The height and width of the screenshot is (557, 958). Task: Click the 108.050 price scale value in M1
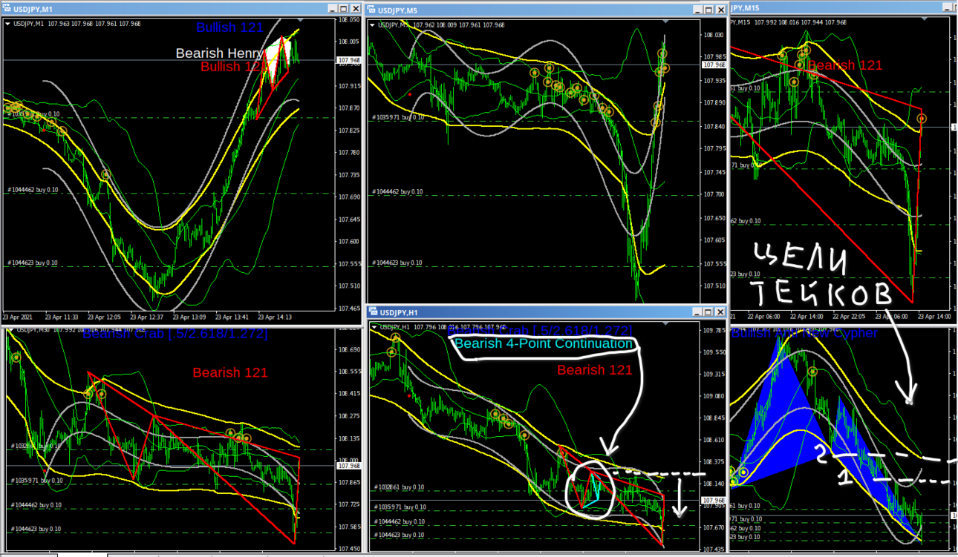tap(348, 20)
